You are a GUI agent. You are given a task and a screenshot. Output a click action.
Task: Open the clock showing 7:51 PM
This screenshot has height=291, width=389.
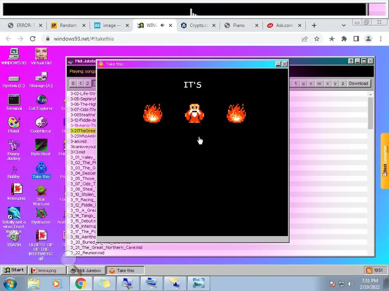tap(370, 283)
